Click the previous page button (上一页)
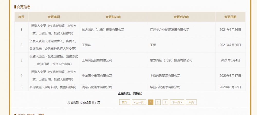 [x=139, y=102]
